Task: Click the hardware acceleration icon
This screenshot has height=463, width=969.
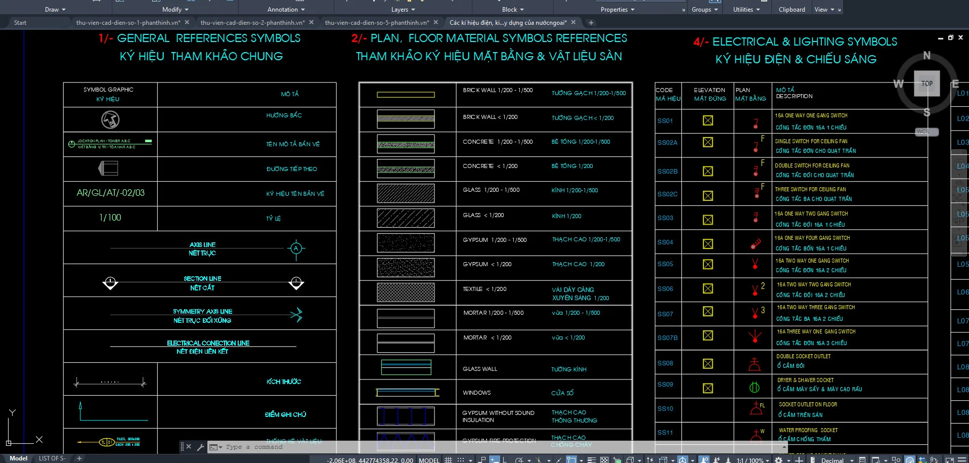Action: [x=909, y=459]
